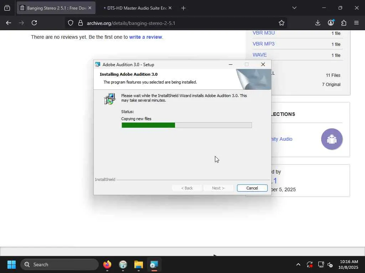Open the Community Audio collection link

point(282,139)
